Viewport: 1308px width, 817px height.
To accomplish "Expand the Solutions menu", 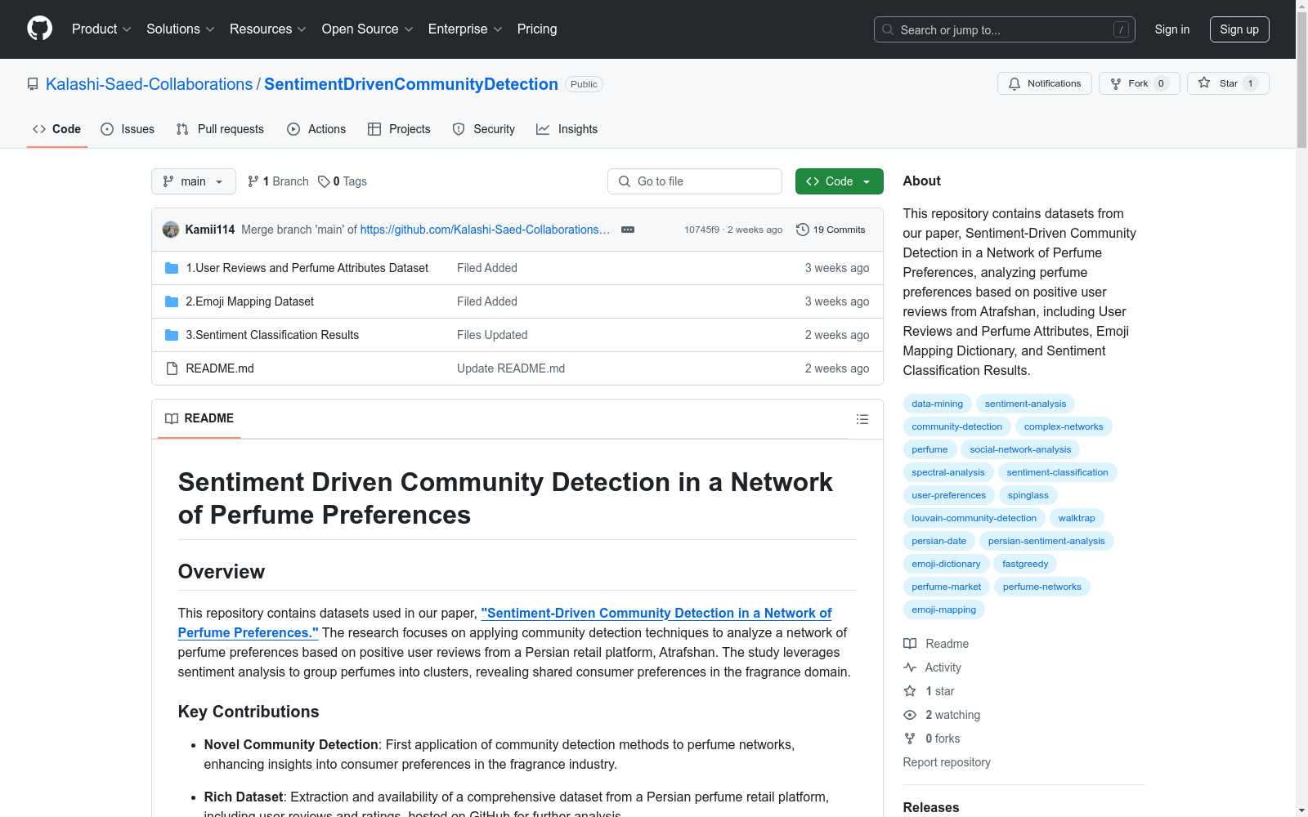I will [181, 29].
